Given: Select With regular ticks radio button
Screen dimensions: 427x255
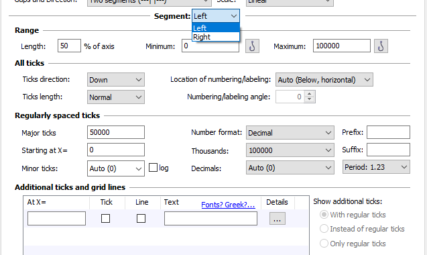Looking at the screenshot, I should 324,215.
